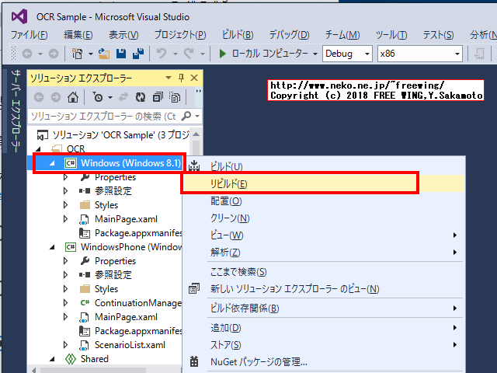This screenshot has width=497, height=373.
Task: Open the サーバー エクスプローラー side tab
Action: [16, 111]
